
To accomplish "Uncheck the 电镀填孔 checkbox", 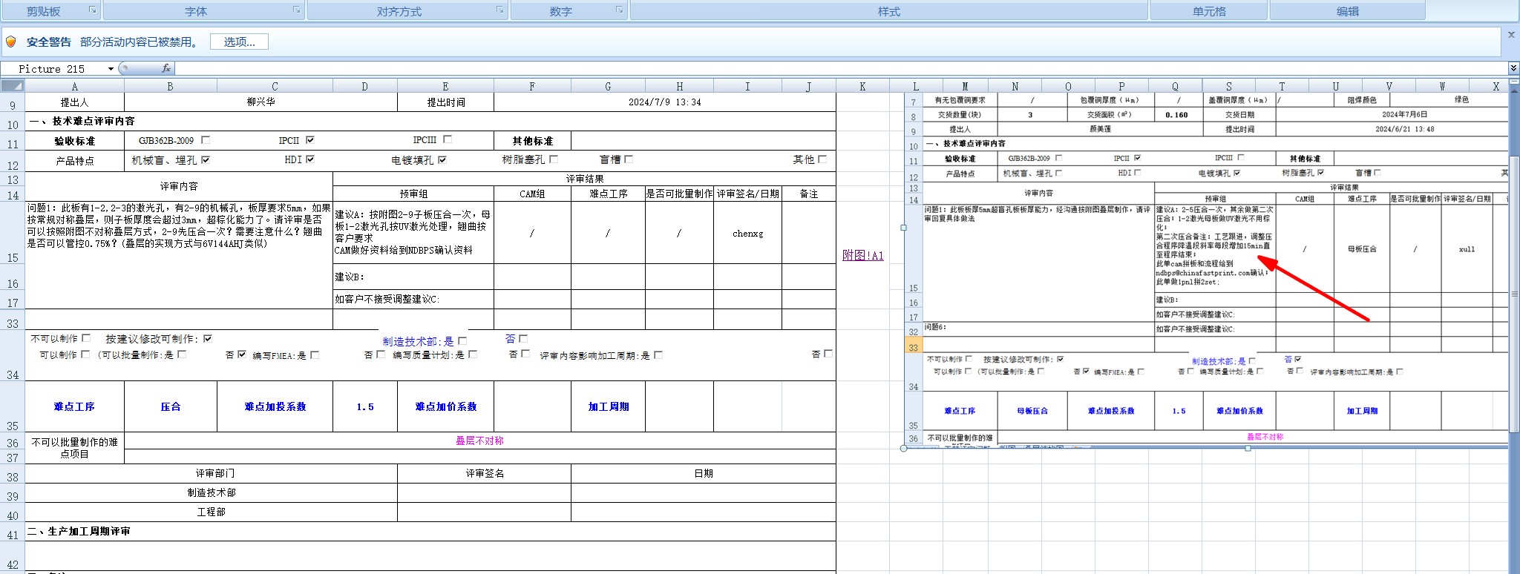I will point(442,159).
